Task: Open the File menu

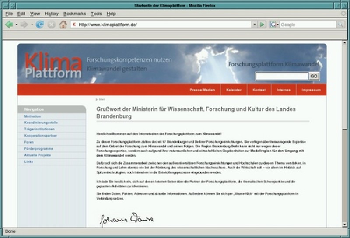Action: coord(9,14)
